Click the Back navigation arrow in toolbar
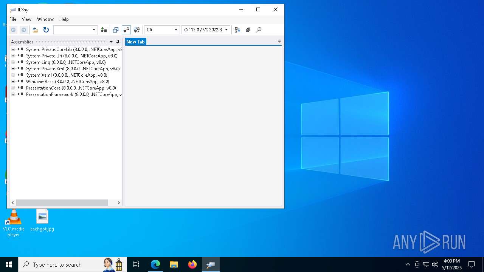The height and width of the screenshot is (272, 484). point(13,30)
